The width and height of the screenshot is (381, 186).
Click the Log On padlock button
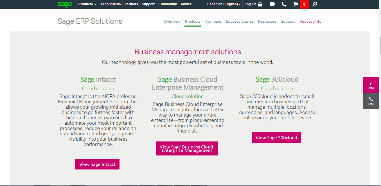(253, 4)
